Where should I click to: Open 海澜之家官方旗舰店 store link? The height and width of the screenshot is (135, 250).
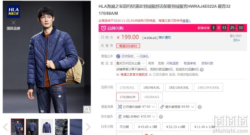134,74
